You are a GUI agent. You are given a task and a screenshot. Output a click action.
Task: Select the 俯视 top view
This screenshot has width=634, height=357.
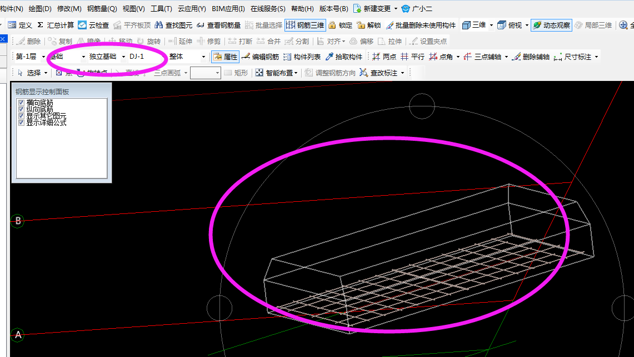click(510, 25)
